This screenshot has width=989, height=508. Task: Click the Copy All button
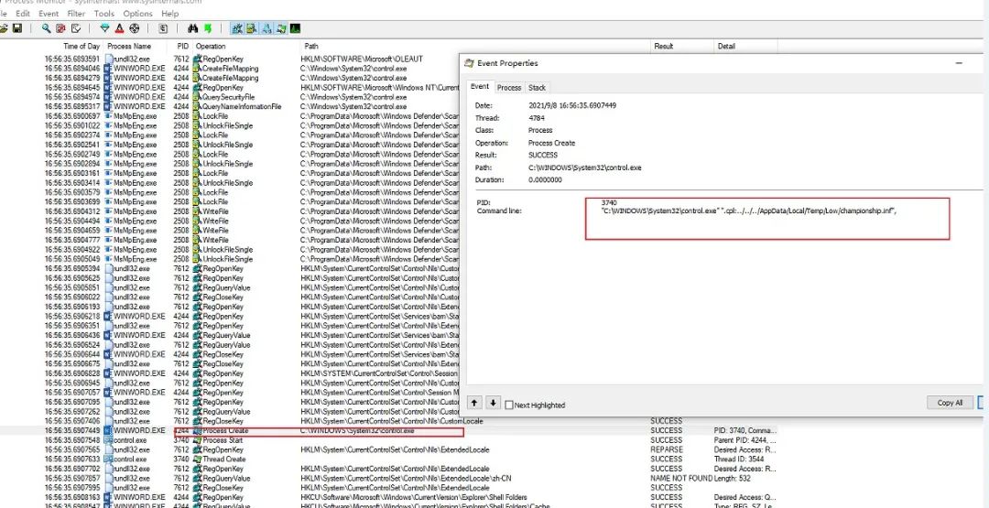[950, 402]
